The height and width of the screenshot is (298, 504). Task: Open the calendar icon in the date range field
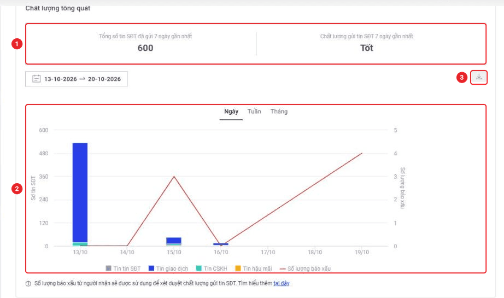tap(36, 79)
